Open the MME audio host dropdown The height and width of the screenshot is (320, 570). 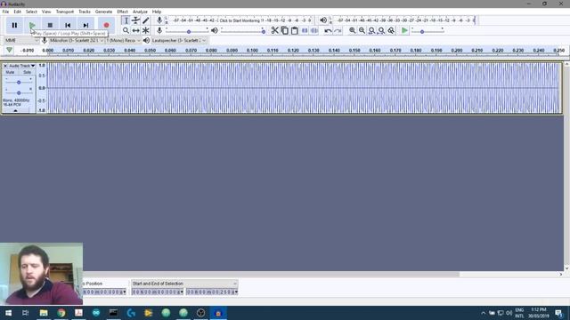[x=21, y=40]
